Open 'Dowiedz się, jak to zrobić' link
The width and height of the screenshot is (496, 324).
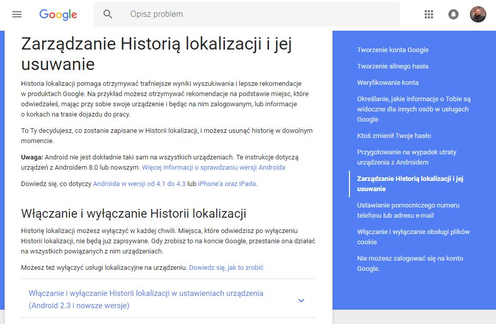pyautogui.click(x=226, y=267)
